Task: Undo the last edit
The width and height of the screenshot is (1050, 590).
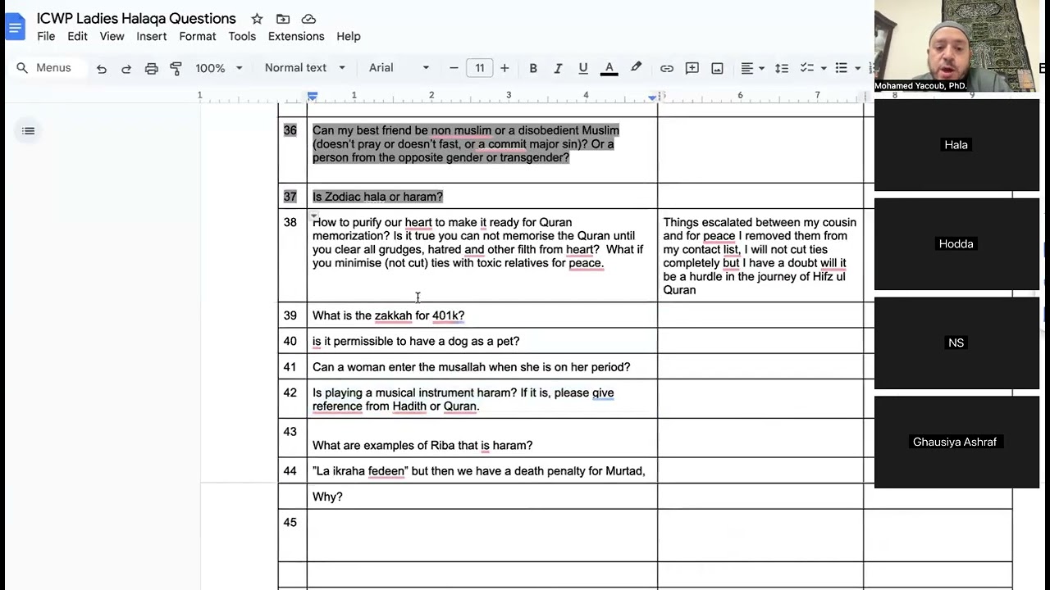Action: (102, 68)
